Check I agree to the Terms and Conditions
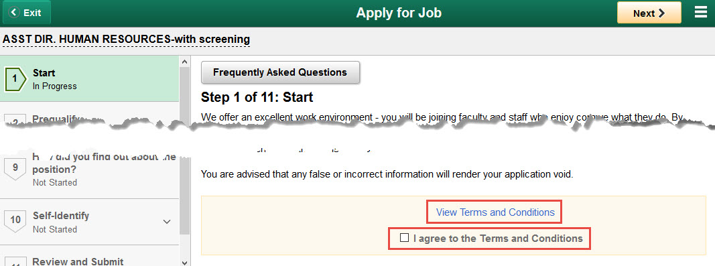715x266 pixels. (x=404, y=238)
